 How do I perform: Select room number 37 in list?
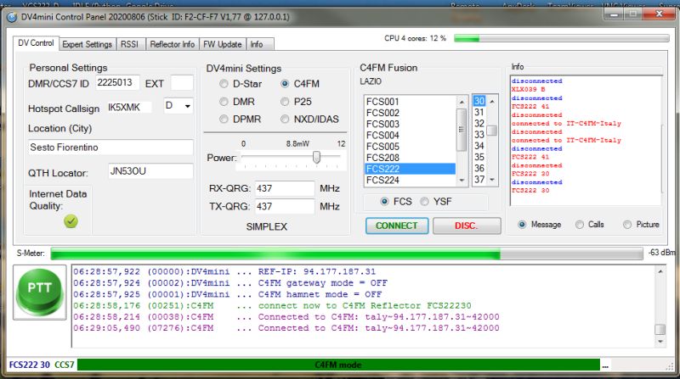pyautogui.click(x=479, y=180)
